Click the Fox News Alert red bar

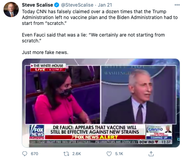click(95, 137)
